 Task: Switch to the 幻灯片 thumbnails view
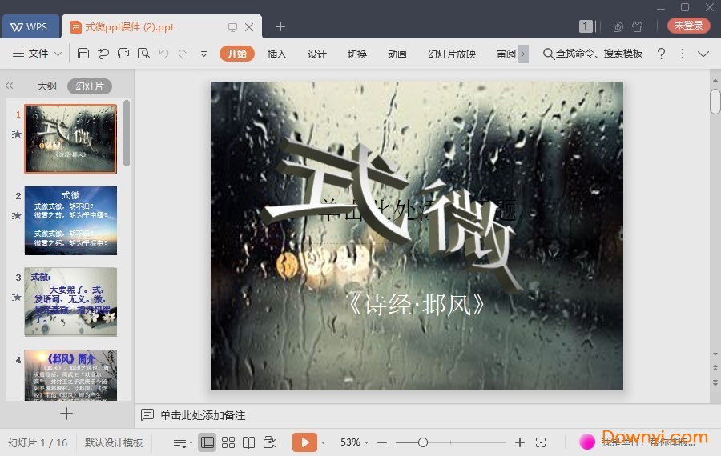pyautogui.click(x=90, y=86)
